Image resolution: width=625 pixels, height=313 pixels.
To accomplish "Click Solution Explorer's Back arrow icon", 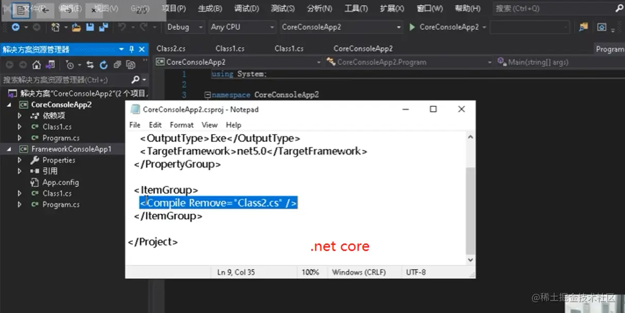I will tap(9, 65).
